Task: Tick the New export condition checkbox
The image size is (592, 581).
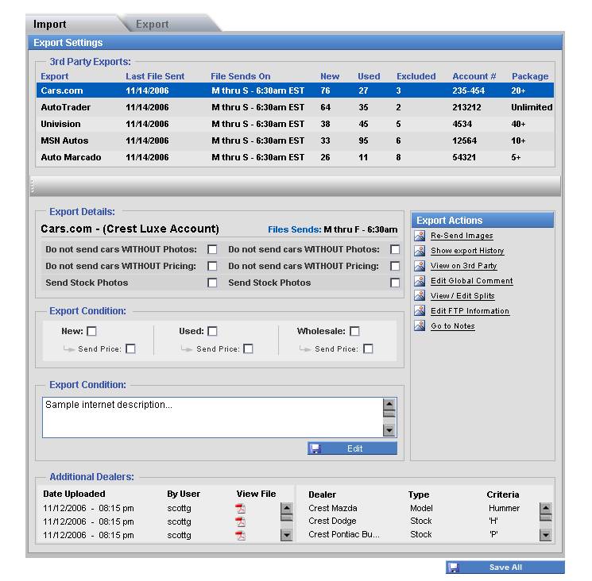Action: 91,331
